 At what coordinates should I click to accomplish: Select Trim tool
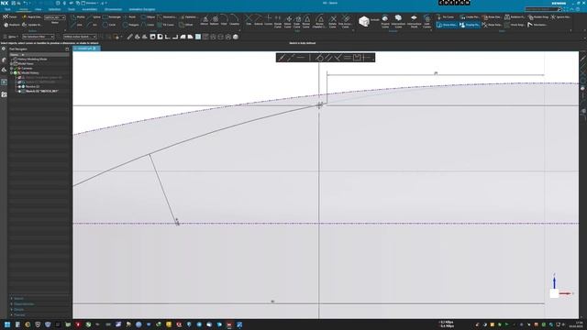249,20
